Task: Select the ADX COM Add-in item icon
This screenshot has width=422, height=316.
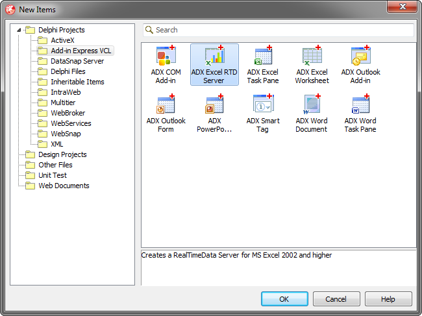Action: (x=166, y=55)
